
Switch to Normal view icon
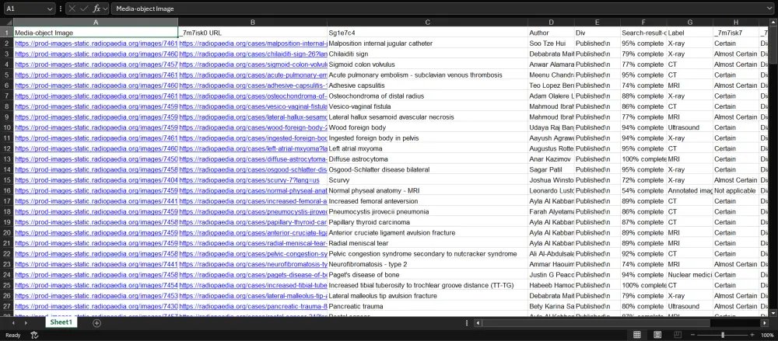tap(637, 335)
